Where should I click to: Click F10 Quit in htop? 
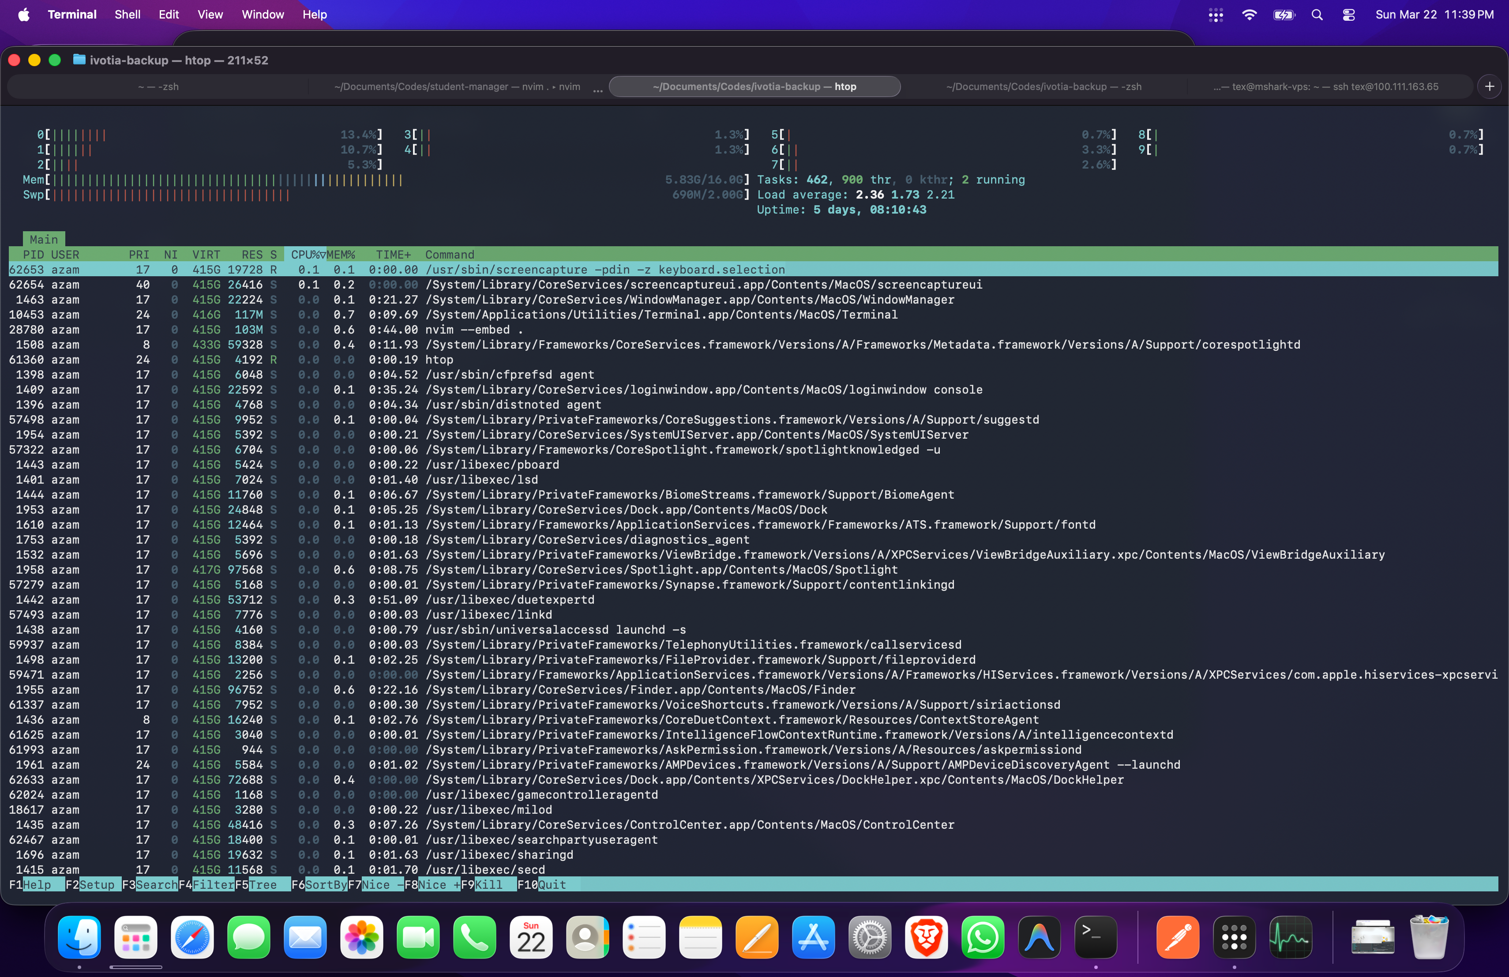(552, 884)
